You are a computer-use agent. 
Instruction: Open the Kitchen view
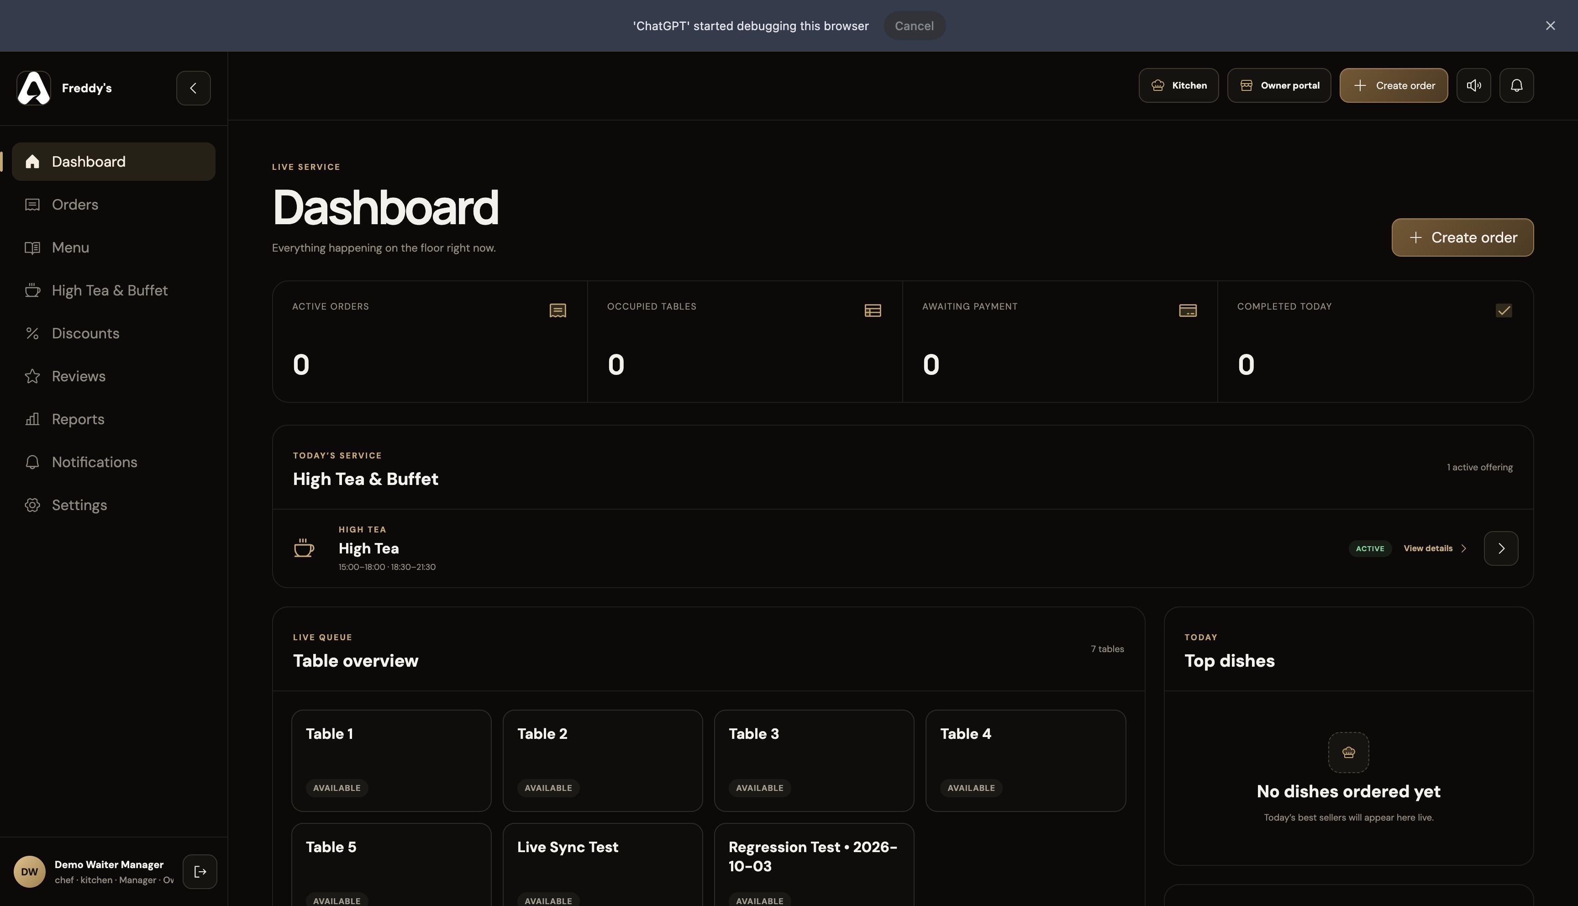tap(1178, 85)
